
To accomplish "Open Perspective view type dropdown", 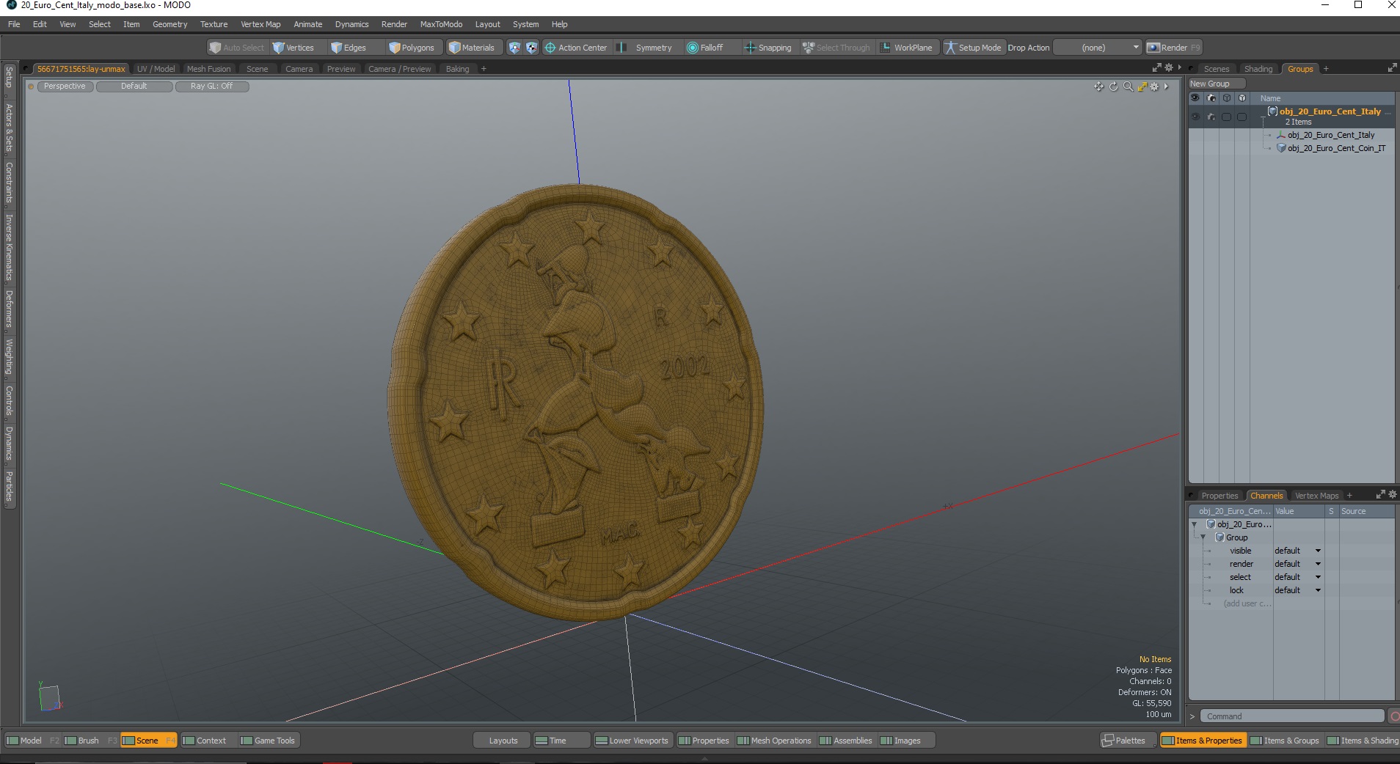I will point(65,87).
